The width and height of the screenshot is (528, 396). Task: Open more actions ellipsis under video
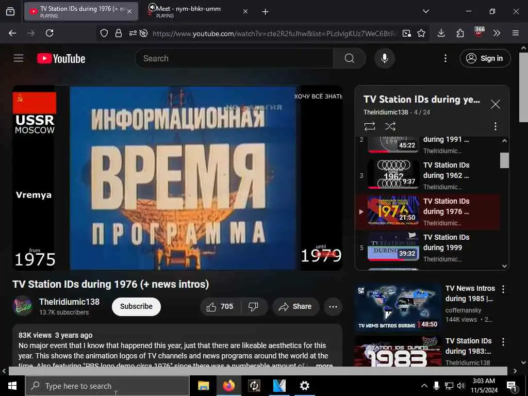click(333, 306)
